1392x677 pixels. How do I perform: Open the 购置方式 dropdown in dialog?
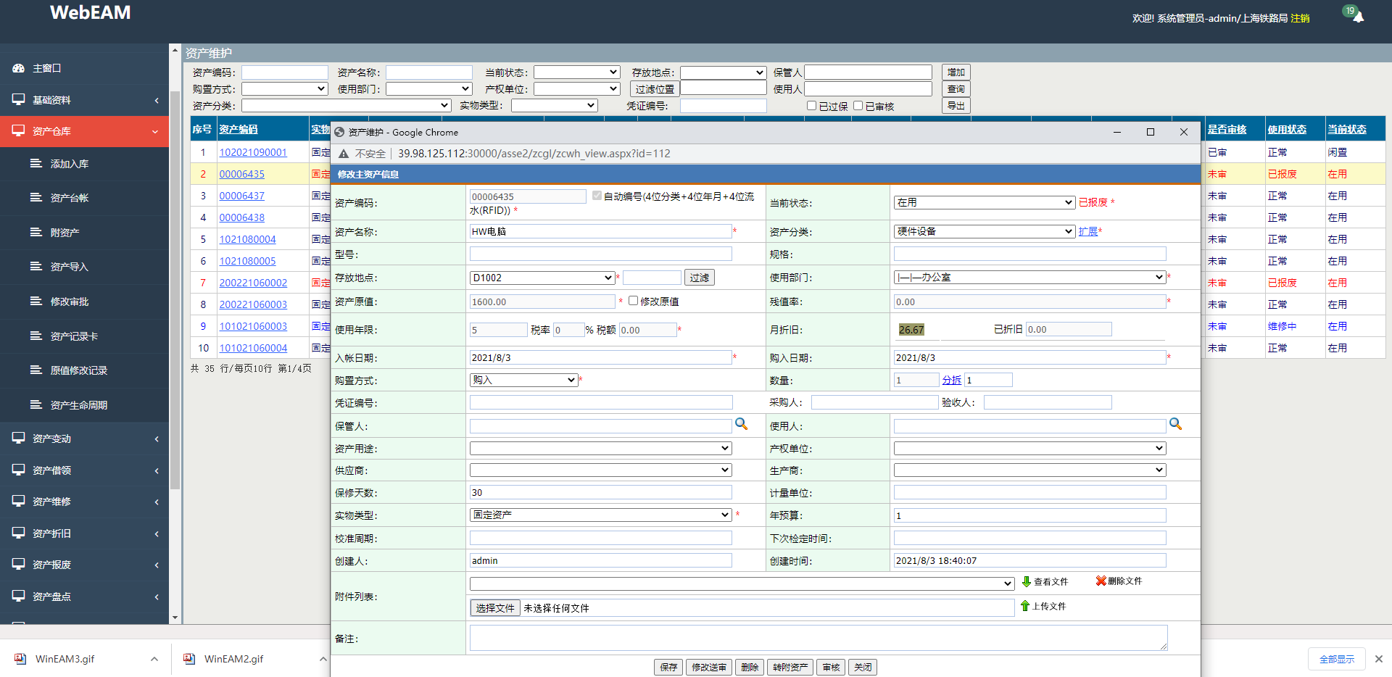pos(523,380)
